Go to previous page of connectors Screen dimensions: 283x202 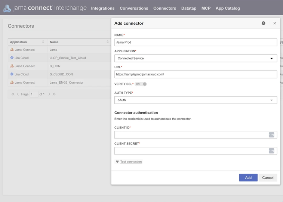[18, 94]
